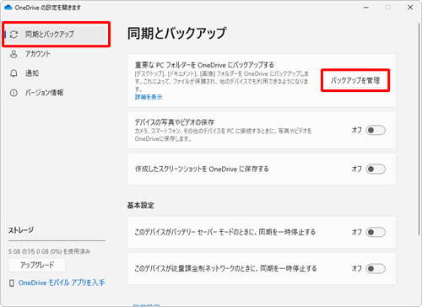The width and height of the screenshot is (422, 307).
Task: Open the 詳細を表示 link
Action: click(x=149, y=97)
